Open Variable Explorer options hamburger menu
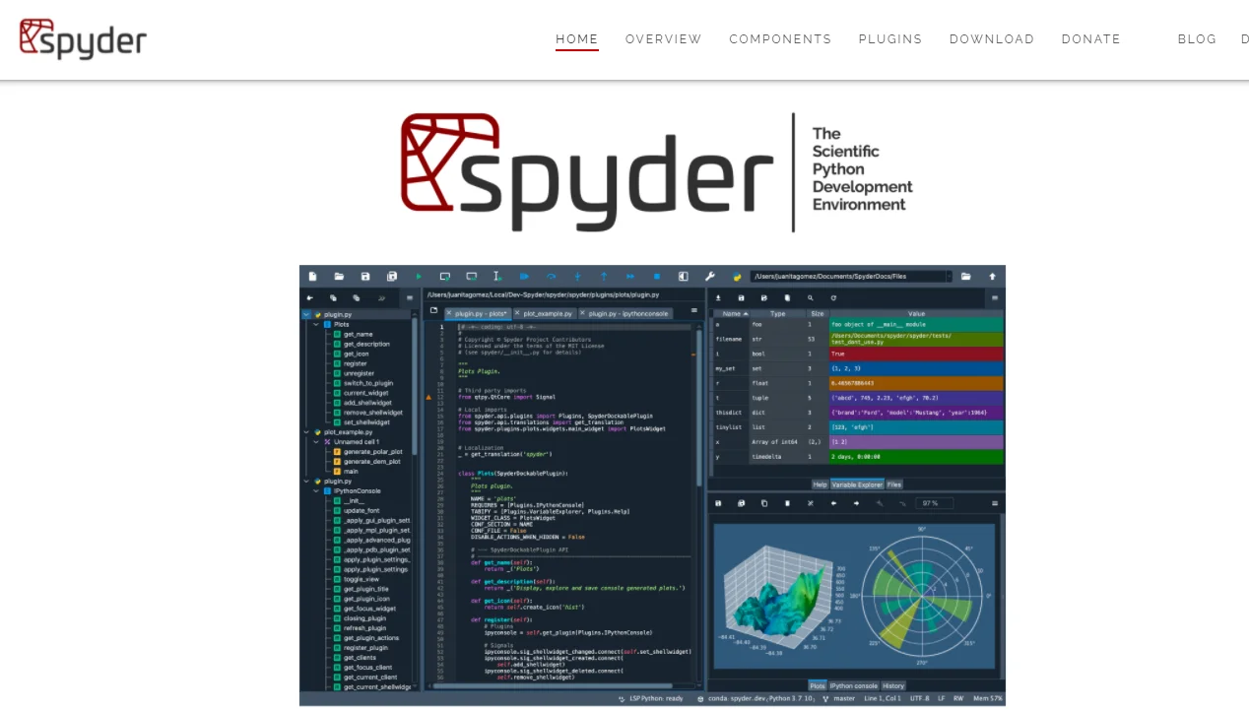The width and height of the screenshot is (1249, 710). tap(995, 297)
